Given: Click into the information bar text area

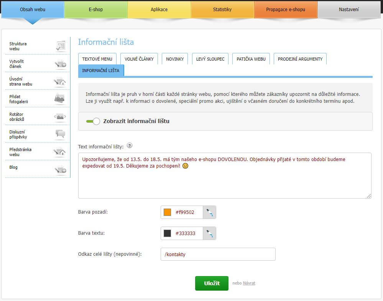Looking at the screenshot, I should click(x=225, y=176).
